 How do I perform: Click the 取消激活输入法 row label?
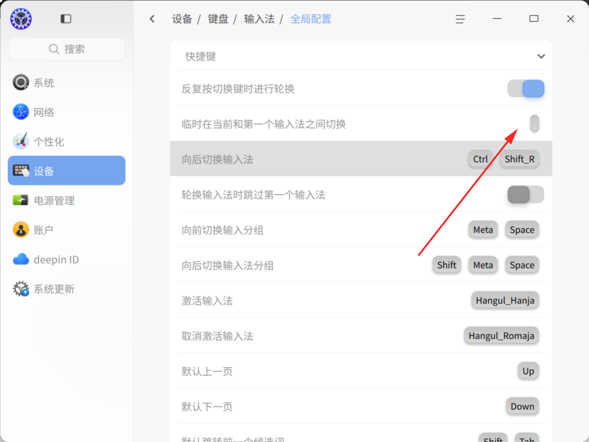217,336
